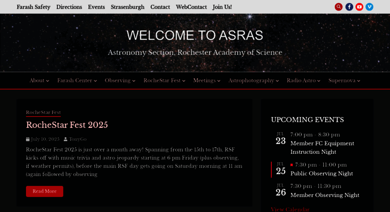The width and height of the screenshot is (390, 212).
Task: Open the Public Observing Night event
Action: (322, 173)
